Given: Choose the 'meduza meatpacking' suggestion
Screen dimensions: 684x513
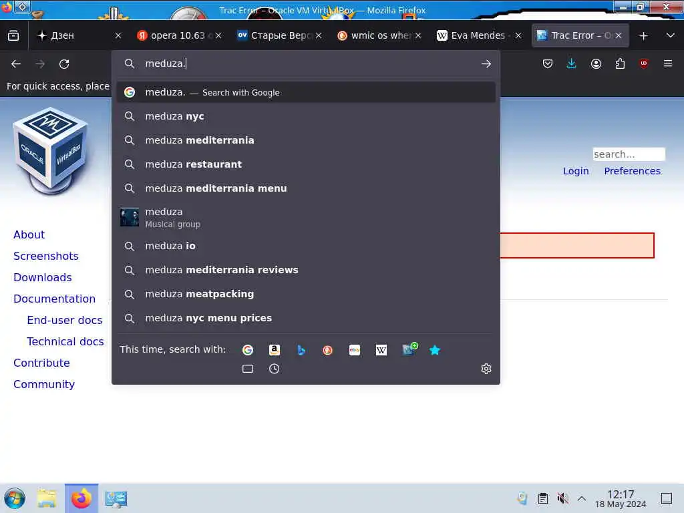Looking at the screenshot, I should (306, 294).
